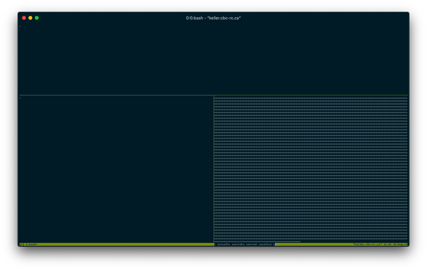Click the green zoom button

pos(37,18)
